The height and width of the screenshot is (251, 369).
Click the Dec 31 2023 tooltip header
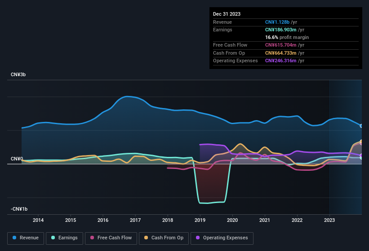[x=227, y=14]
